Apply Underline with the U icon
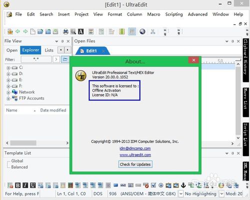This screenshot has width=250, height=200. pyautogui.click(x=32, y=185)
